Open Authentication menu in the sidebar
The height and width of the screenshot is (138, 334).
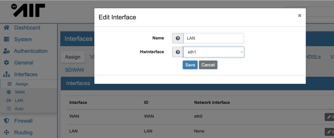click(x=31, y=51)
